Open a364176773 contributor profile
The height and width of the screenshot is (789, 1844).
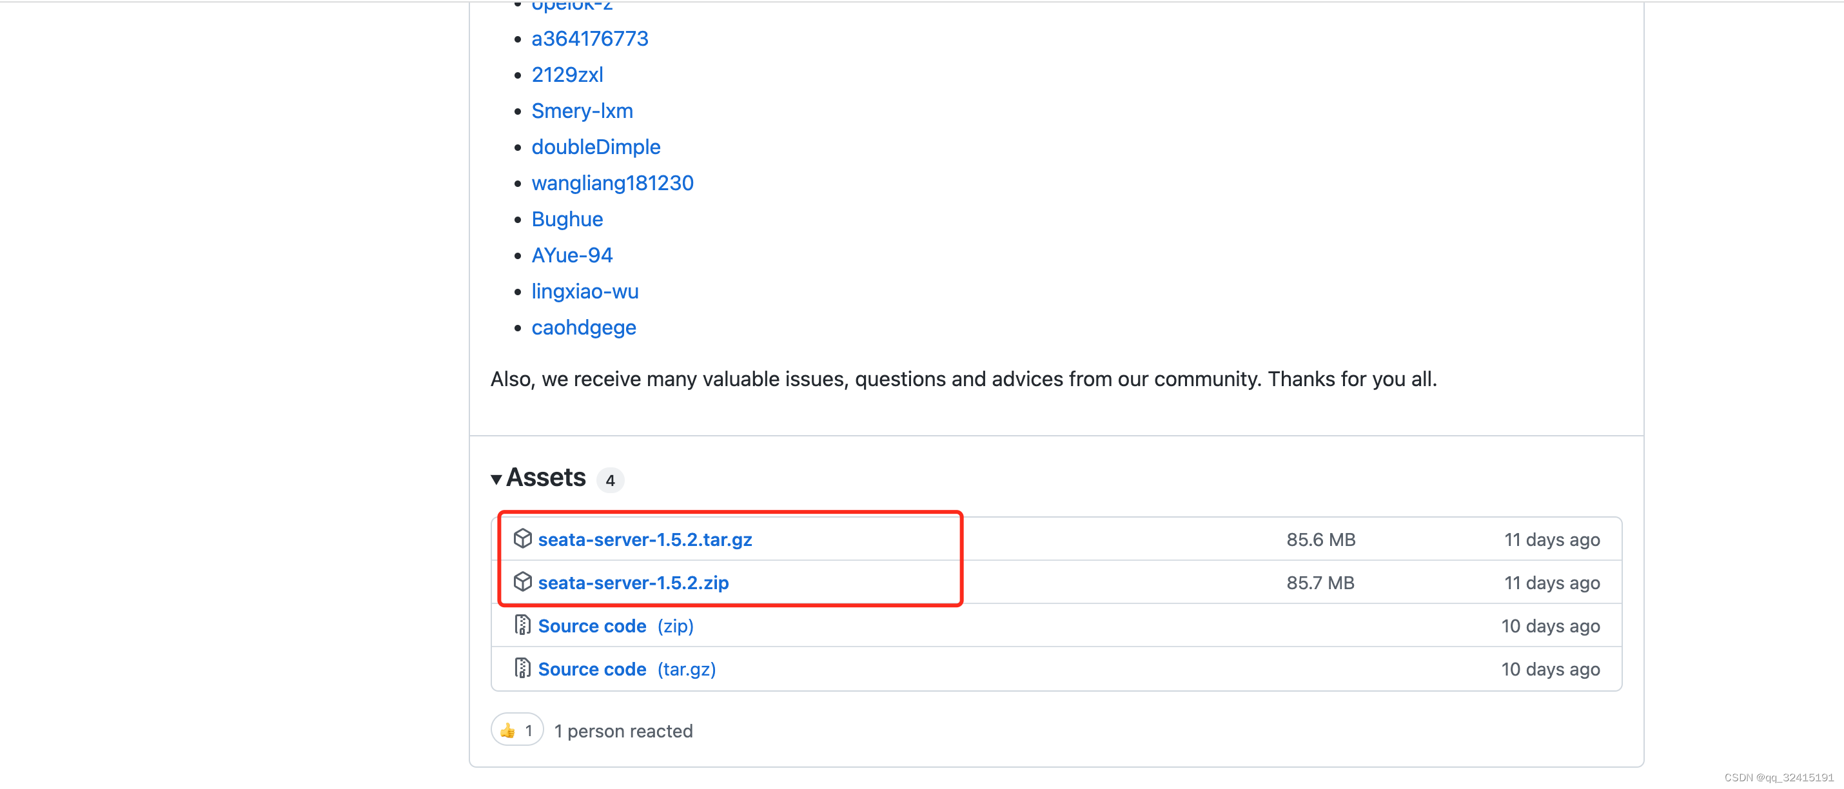pos(589,39)
